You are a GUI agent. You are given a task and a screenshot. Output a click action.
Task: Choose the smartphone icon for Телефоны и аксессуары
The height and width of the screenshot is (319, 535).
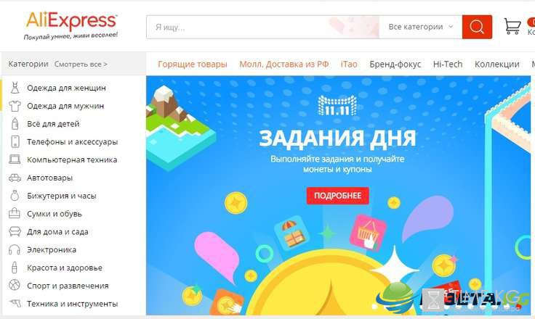(x=15, y=141)
